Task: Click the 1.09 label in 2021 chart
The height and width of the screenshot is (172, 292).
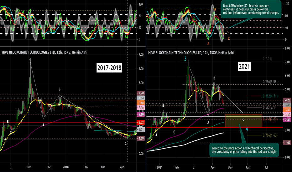Action: [287, 143]
